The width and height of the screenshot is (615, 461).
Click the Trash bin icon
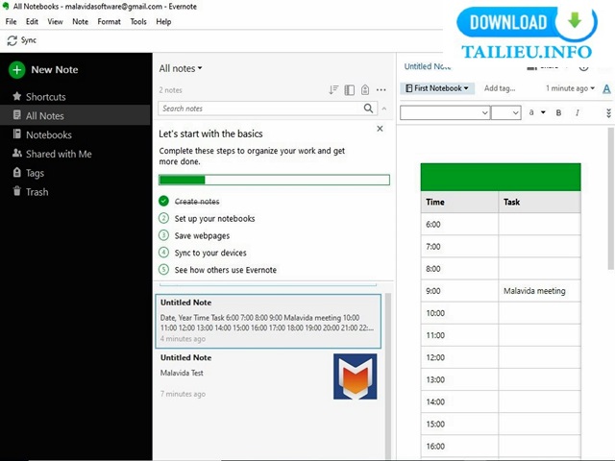17,191
